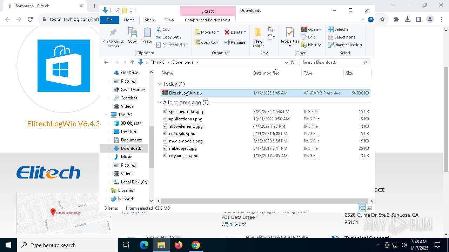Open Chrome extensions puzzle icon
The height and width of the screenshot is (252, 449).
[x=396, y=20]
